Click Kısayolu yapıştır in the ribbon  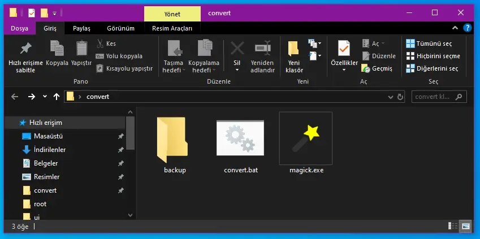tap(124, 68)
